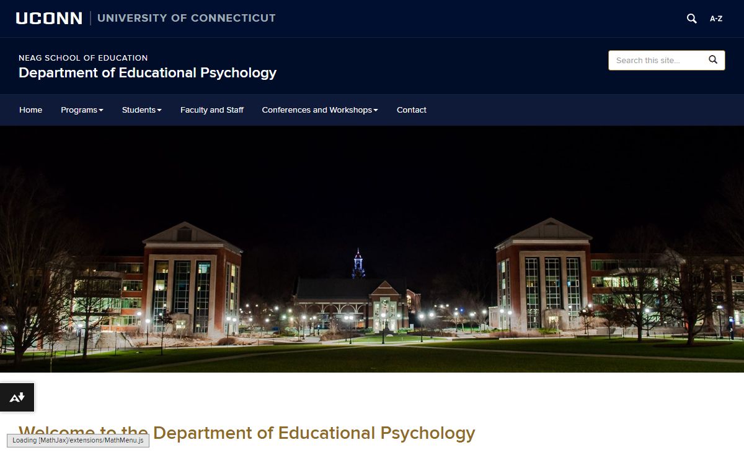Click the accessibility download icon at left edge

click(17, 397)
